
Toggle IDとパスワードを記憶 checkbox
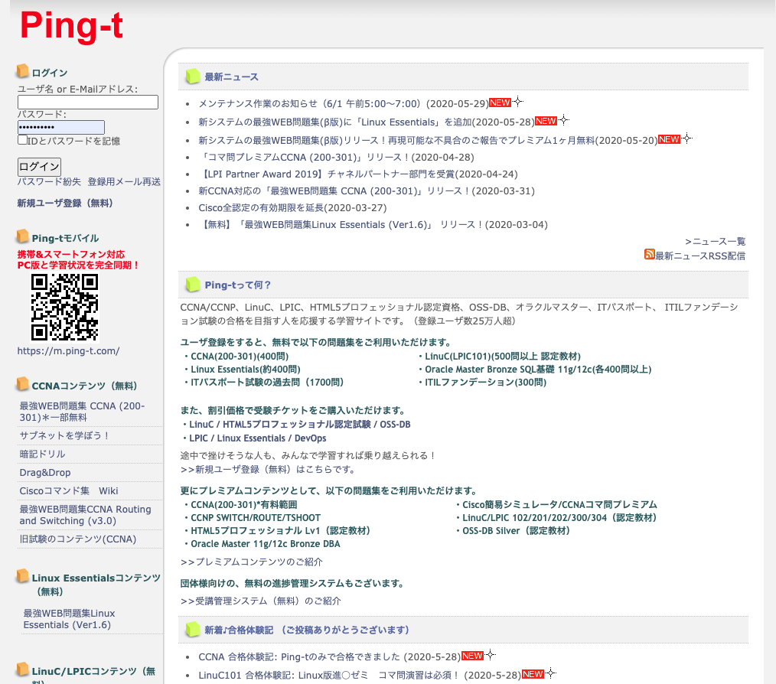tap(22, 139)
